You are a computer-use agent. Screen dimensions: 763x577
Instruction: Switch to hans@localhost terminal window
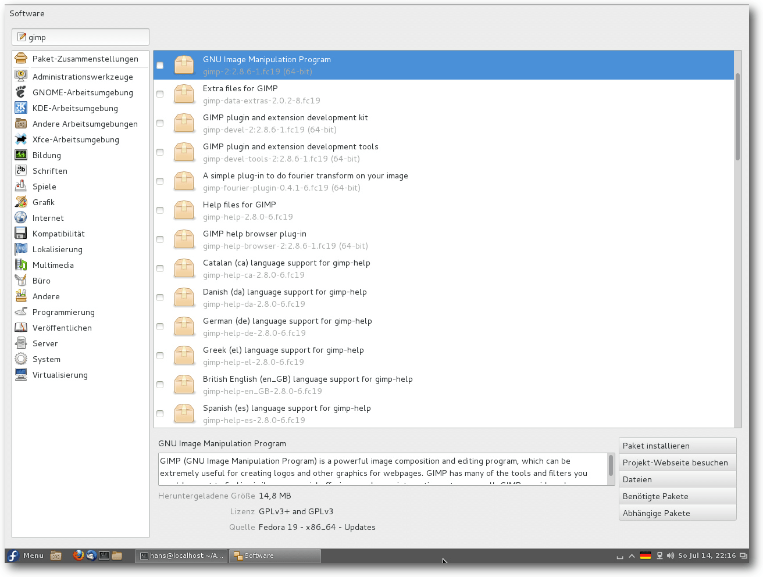tap(181, 556)
